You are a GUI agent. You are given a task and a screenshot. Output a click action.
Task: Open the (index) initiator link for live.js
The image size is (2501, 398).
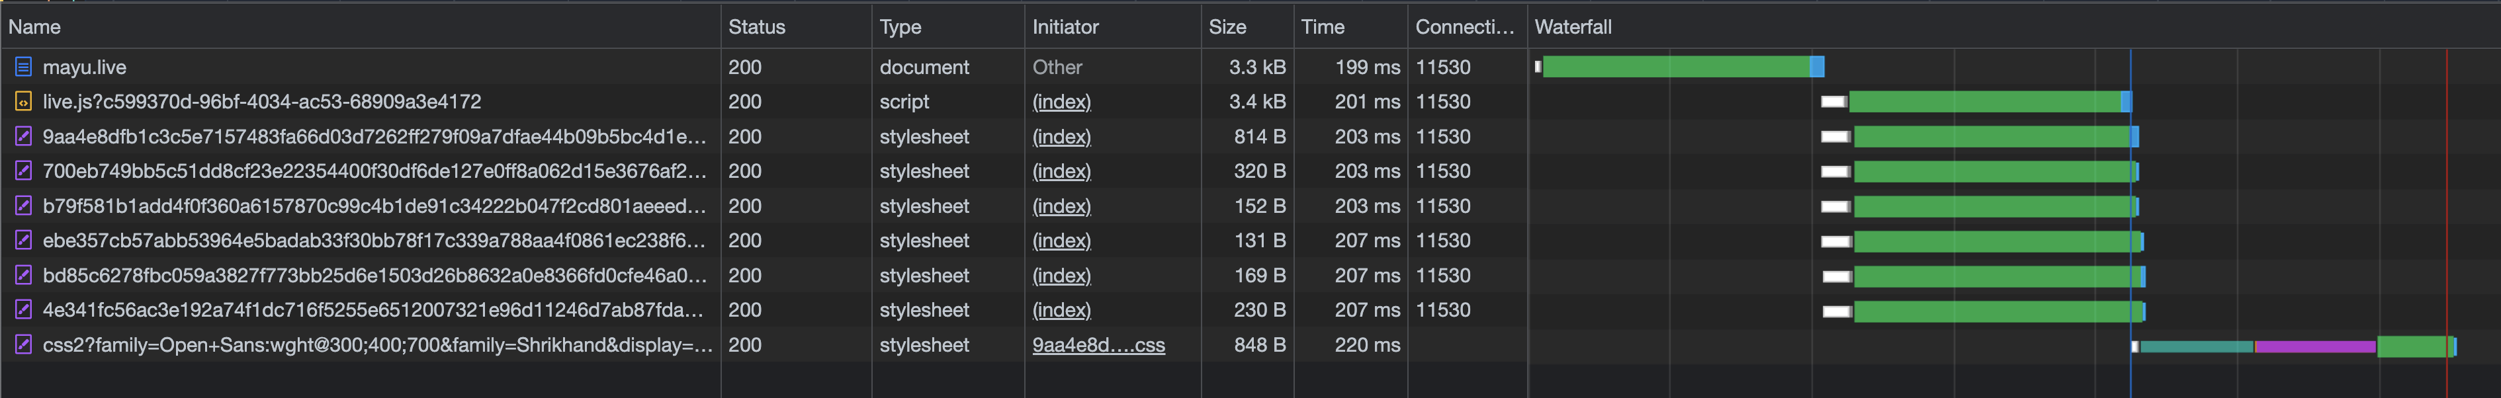pos(1061,102)
